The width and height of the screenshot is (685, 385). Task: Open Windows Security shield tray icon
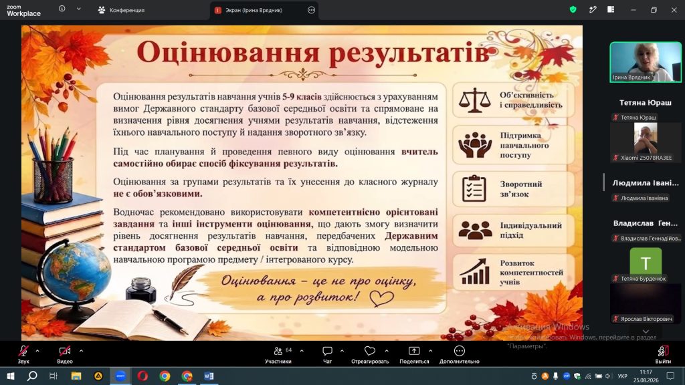(577, 376)
